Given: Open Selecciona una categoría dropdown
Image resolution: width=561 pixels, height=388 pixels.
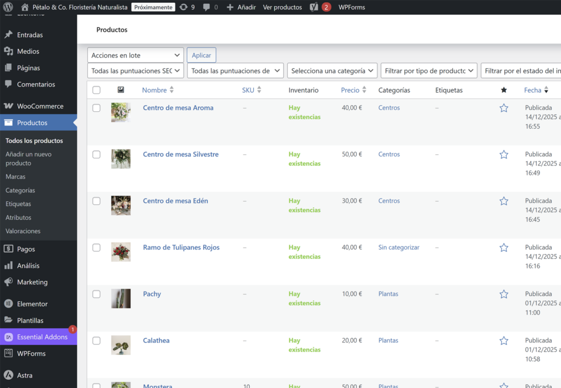Looking at the screenshot, I should (x=332, y=71).
